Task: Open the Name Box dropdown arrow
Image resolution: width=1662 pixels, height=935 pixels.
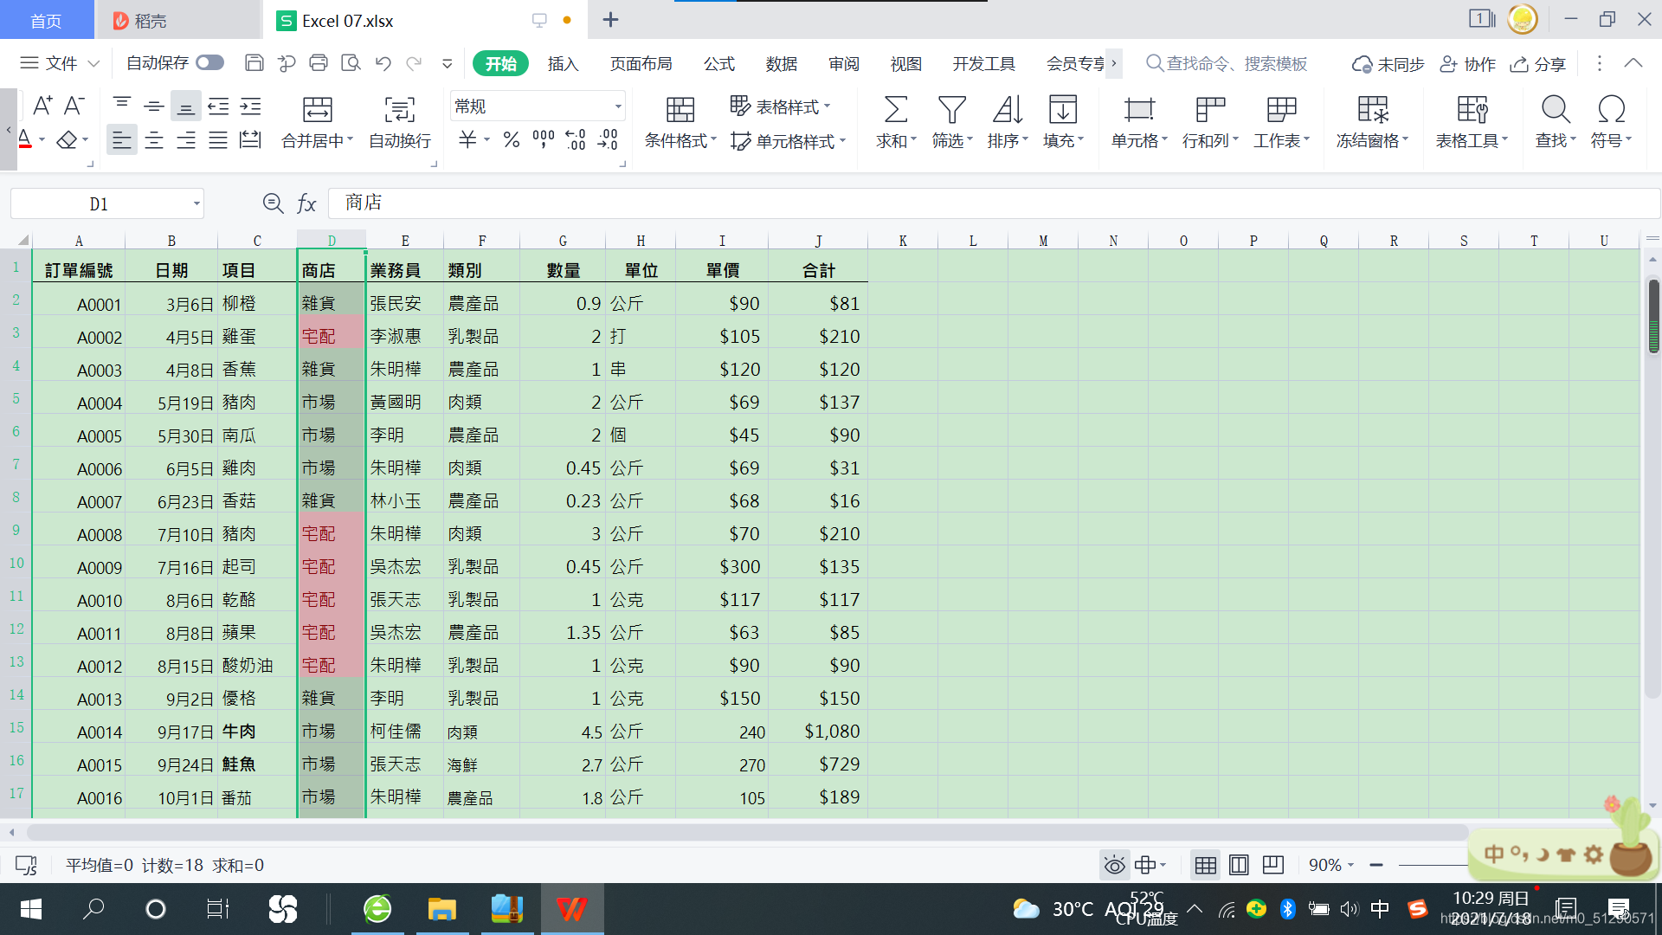Action: click(x=196, y=204)
